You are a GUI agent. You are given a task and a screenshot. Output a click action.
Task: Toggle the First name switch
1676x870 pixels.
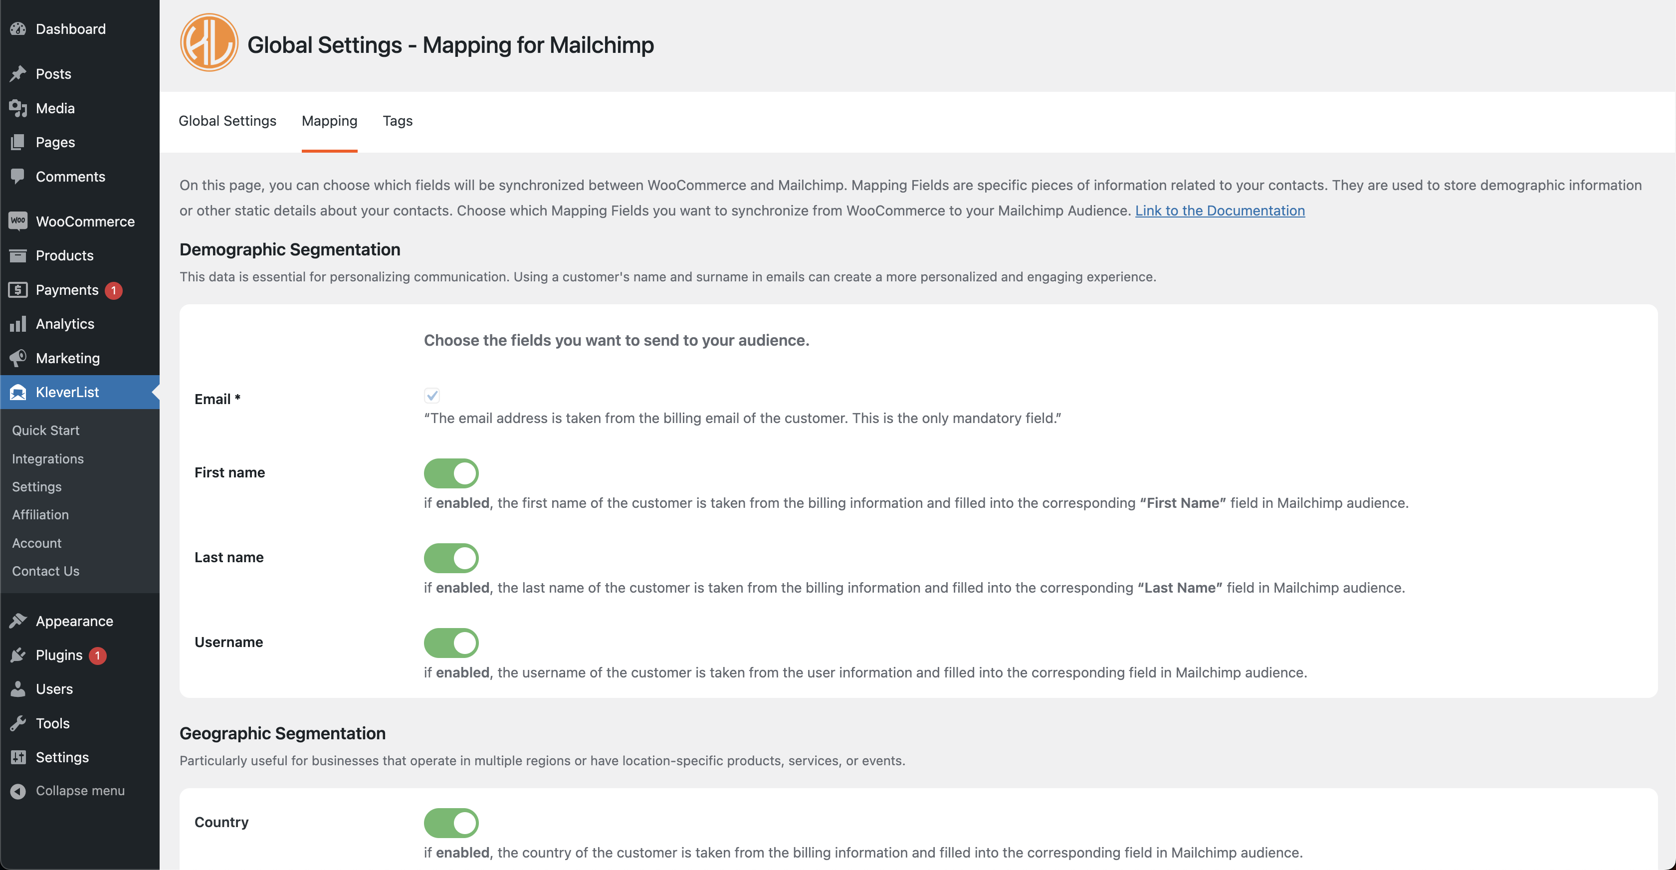[451, 473]
